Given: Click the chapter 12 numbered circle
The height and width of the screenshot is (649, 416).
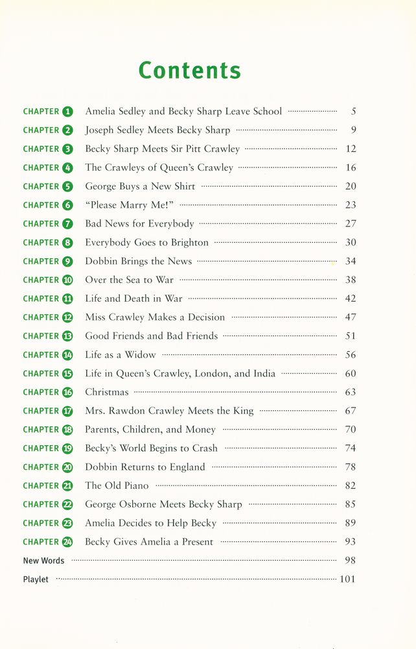Looking at the screenshot, I should click(68, 317).
